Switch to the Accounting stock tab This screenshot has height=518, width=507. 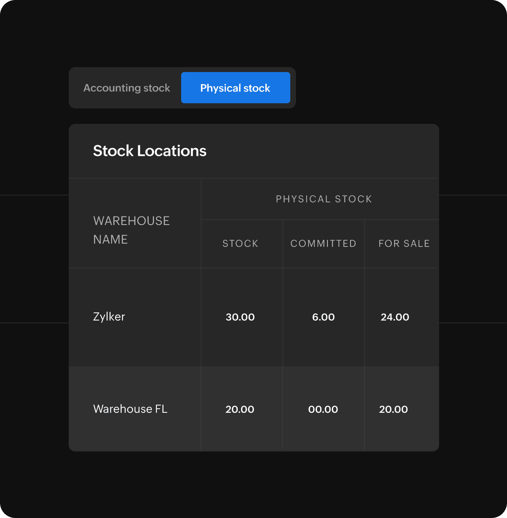click(127, 88)
